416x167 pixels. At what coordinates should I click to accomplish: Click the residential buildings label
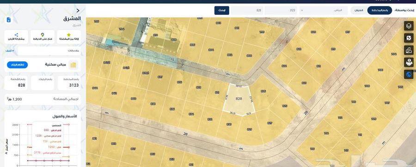tap(56, 65)
